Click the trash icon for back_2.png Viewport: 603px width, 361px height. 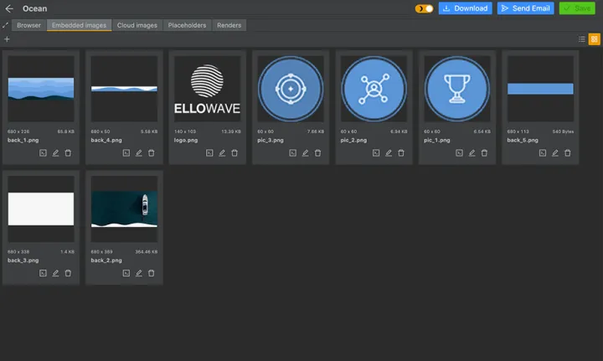151,273
